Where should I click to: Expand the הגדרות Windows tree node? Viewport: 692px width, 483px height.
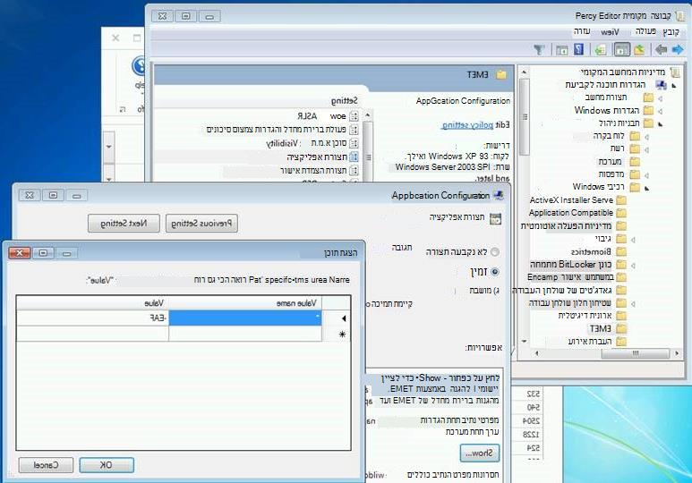tap(661, 111)
